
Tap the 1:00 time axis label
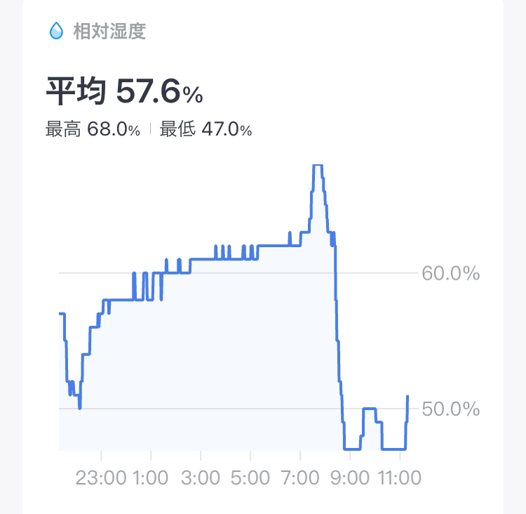pyautogui.click(x=151, y=478)
